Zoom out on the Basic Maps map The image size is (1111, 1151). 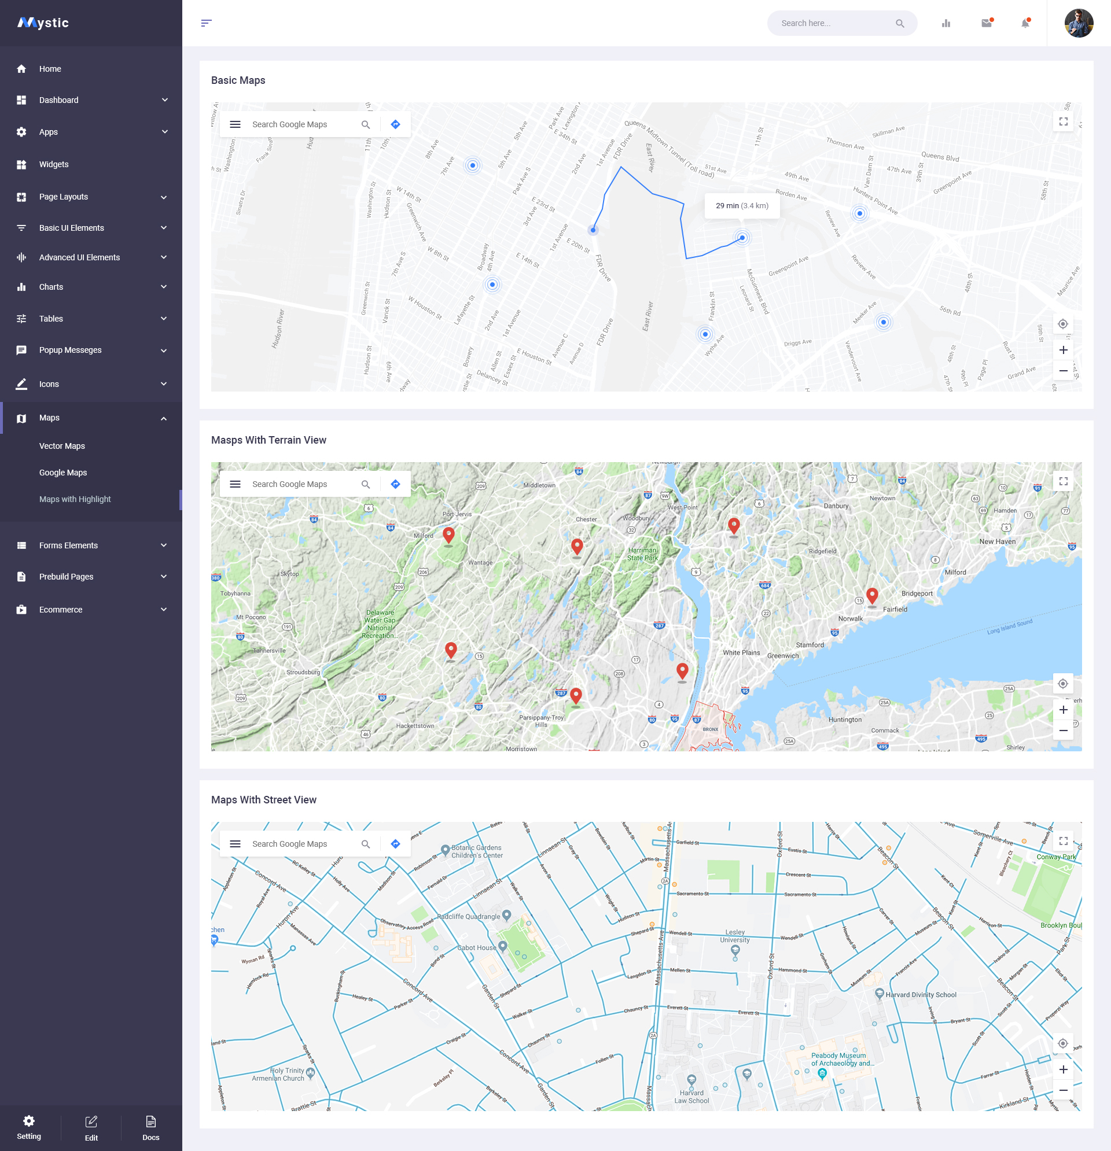pos(1063,371)
